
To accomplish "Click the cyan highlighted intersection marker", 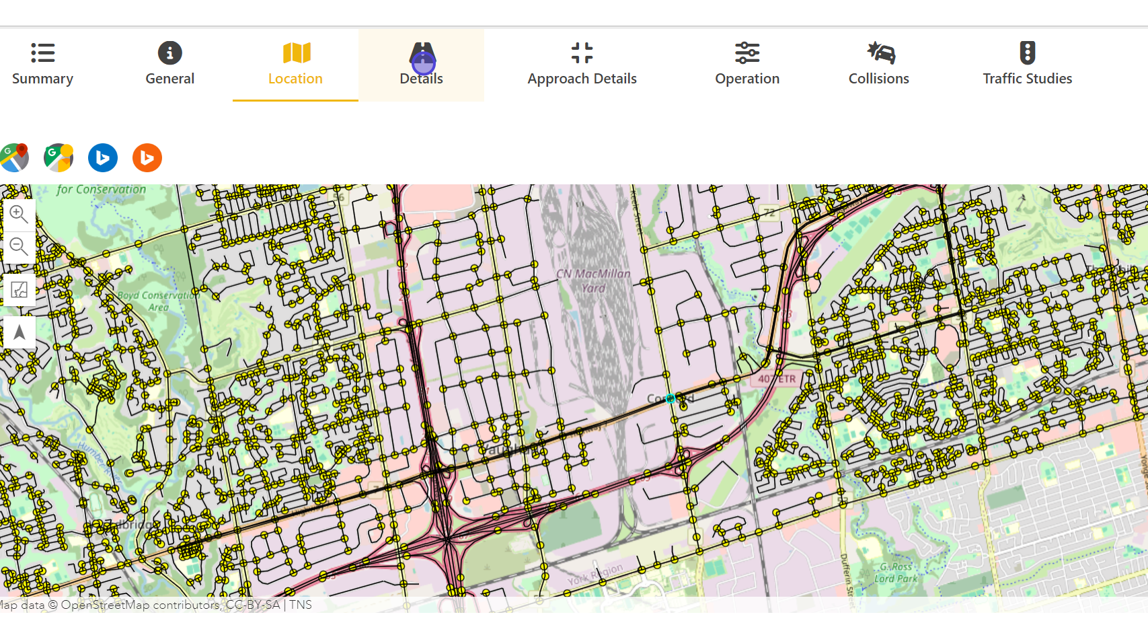I will point(671,398).
